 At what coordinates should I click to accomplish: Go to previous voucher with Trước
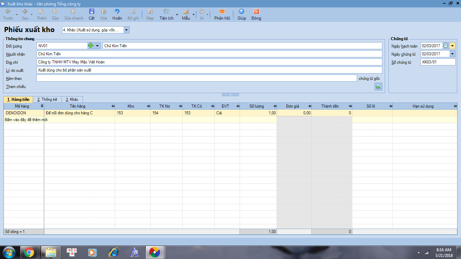(8, 15)
